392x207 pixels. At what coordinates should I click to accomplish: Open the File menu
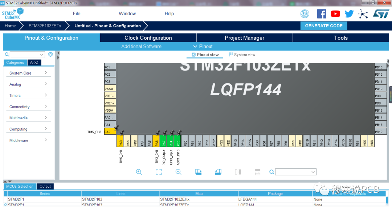pyautogui.click(x=77, y=13)
